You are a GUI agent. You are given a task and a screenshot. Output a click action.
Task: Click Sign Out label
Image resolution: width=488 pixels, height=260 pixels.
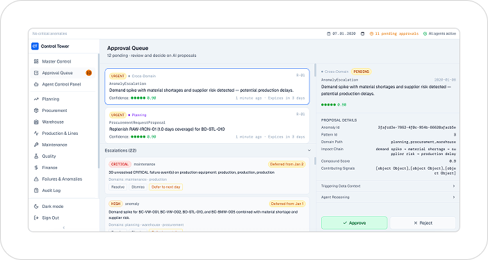click(51, 218)
